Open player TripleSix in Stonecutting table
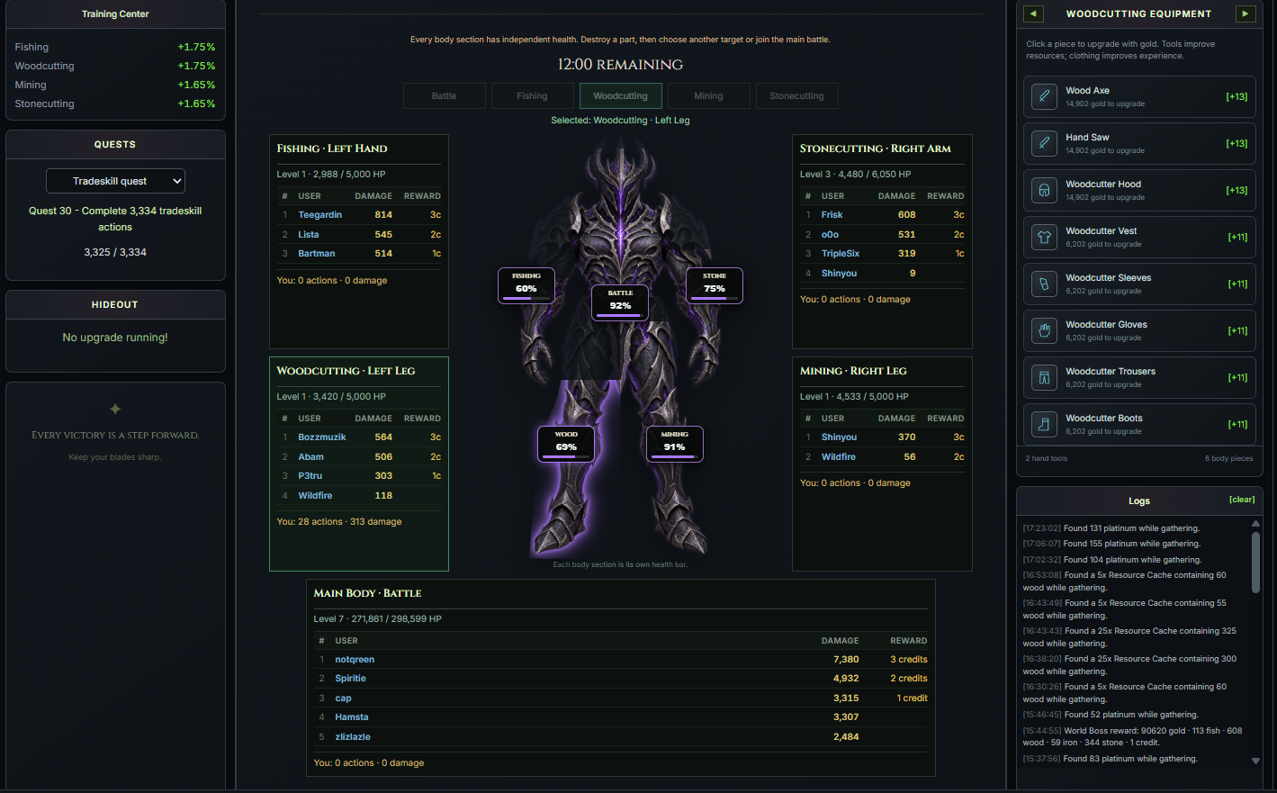 click(x=841, y=254)
